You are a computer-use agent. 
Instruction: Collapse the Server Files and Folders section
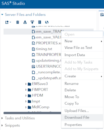click(x=2, y=14)
